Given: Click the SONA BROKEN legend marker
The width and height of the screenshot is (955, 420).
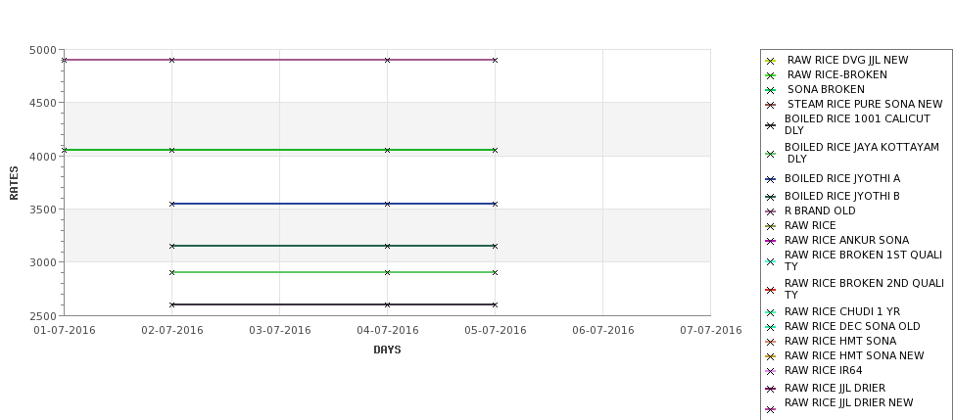Looking at the screenshot, I should pos(770,90).
